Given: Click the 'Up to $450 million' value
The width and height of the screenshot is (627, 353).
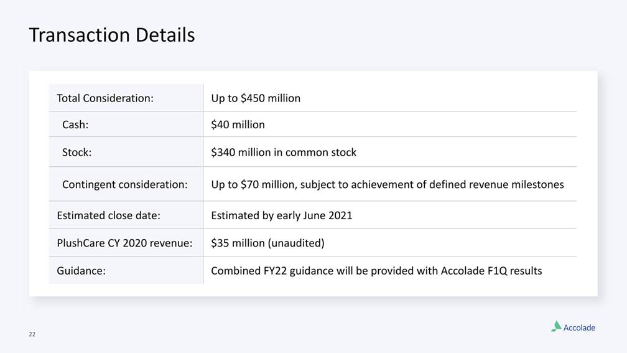Looking at the screenshot, I should [x=256, y=98].
